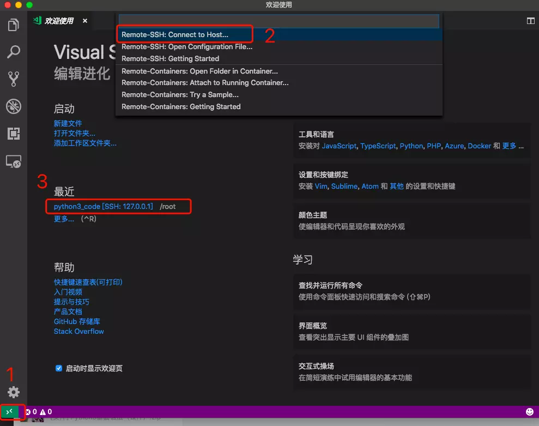This screenshot has height=426, width=539.
Task: Close the 欢迎使用 tab
Action: pos(85,21)
